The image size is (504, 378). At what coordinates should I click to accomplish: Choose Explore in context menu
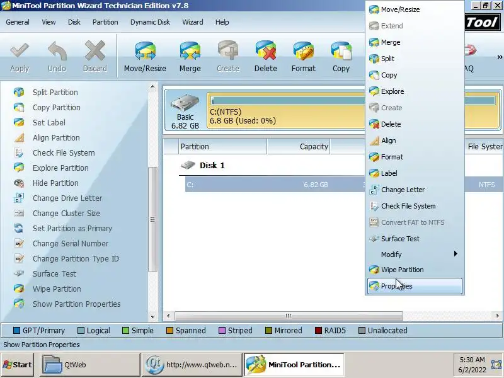point(415,91)
